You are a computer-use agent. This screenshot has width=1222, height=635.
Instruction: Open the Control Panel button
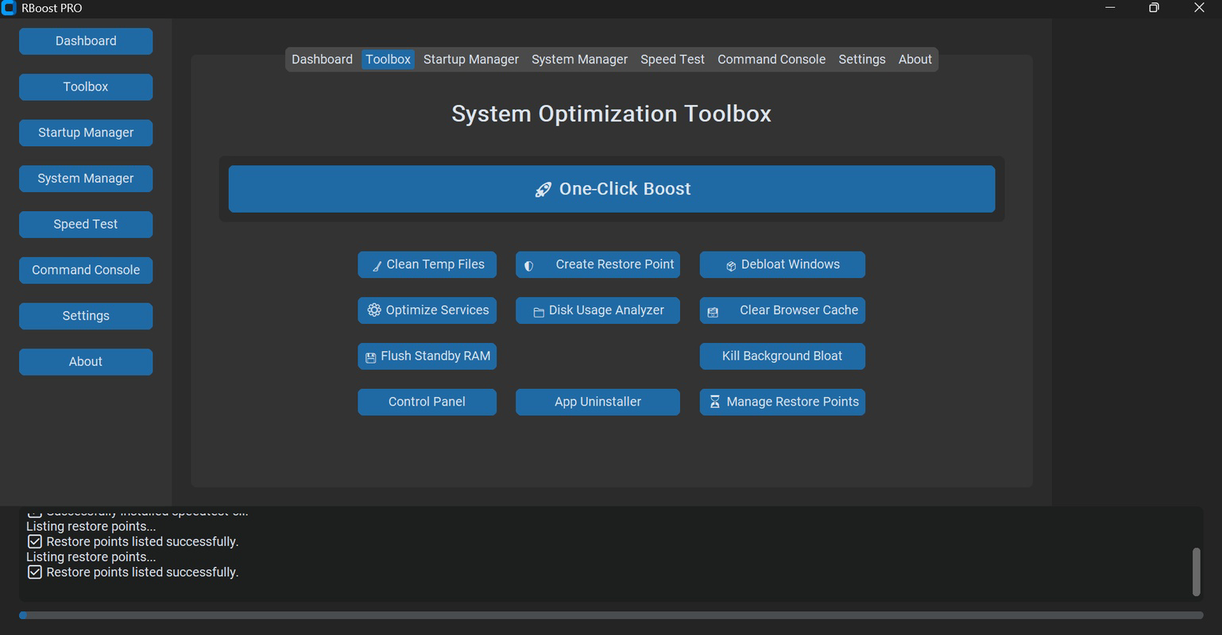427,402
